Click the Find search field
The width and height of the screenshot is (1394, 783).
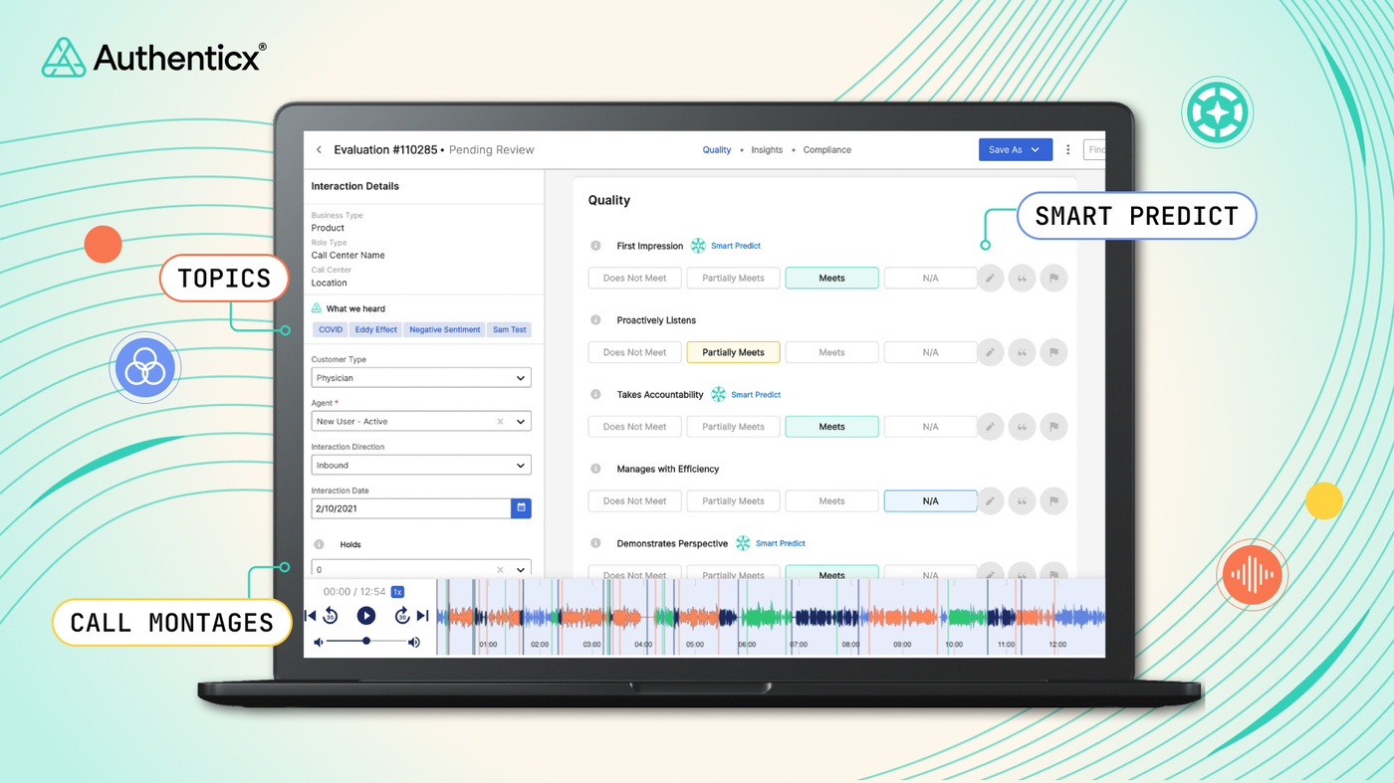click(1093, 150)
